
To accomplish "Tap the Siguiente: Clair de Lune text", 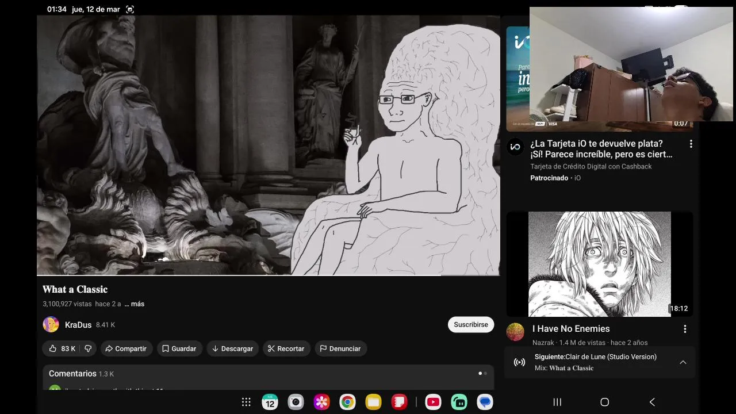I will (595, 356).
